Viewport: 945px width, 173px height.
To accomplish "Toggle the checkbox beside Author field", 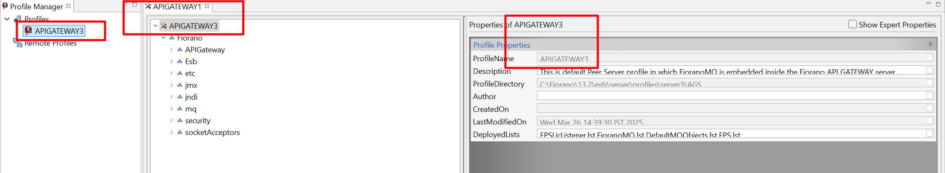I will tap(930, 95).
